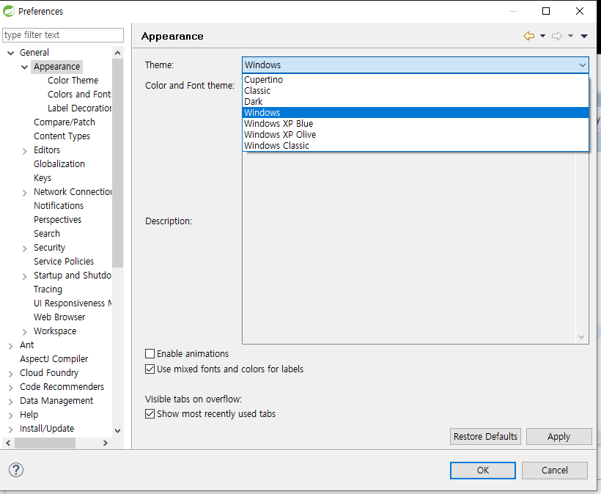The width and height of the screenshot is (601, 494).
Task: Expand the Cloud Foundry node
Action: coord(11,374)
